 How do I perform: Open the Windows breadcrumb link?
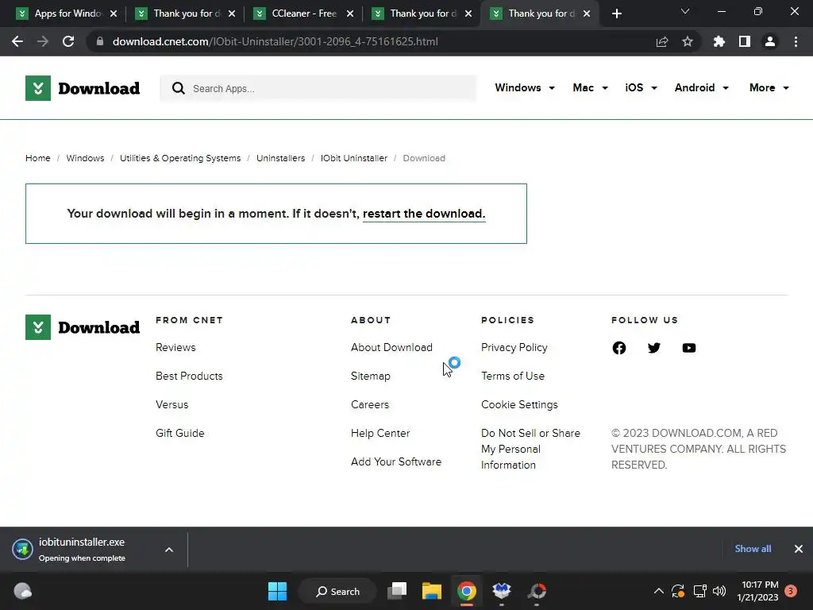[85, 158]
